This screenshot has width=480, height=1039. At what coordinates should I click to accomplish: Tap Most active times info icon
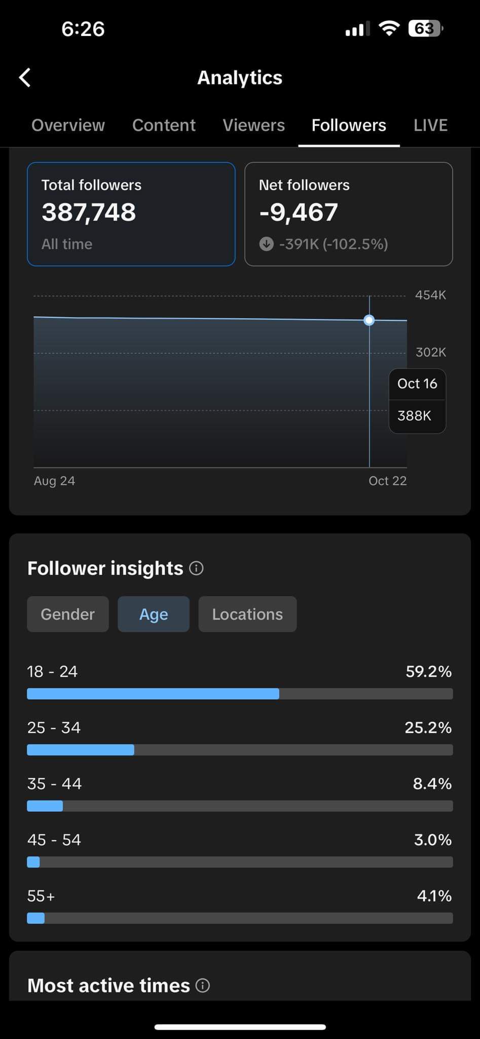(203, 985)
